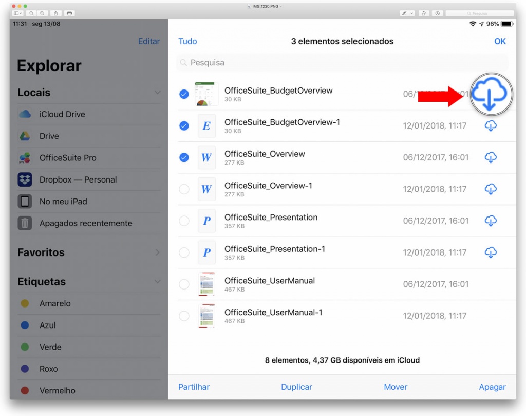Select the OfficeSuite_Presentation file circle
Image resolution: width=526 pixels, height=416 pixels.
(184, 221)
